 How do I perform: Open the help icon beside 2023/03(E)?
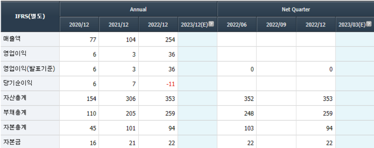click(x=369, y=24)
